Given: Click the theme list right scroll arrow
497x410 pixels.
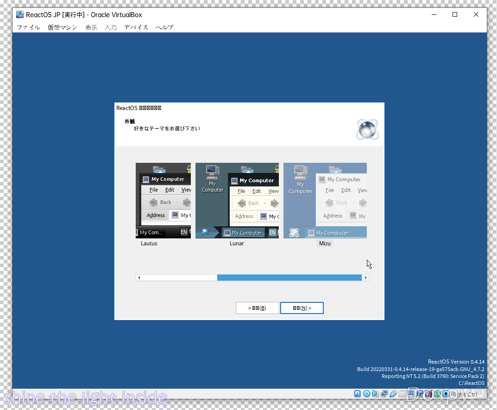Looking at the screenshot, I should coord(366,278).
